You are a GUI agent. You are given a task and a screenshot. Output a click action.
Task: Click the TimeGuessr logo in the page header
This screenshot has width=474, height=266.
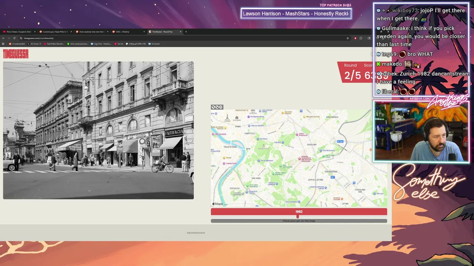(16, 54)
